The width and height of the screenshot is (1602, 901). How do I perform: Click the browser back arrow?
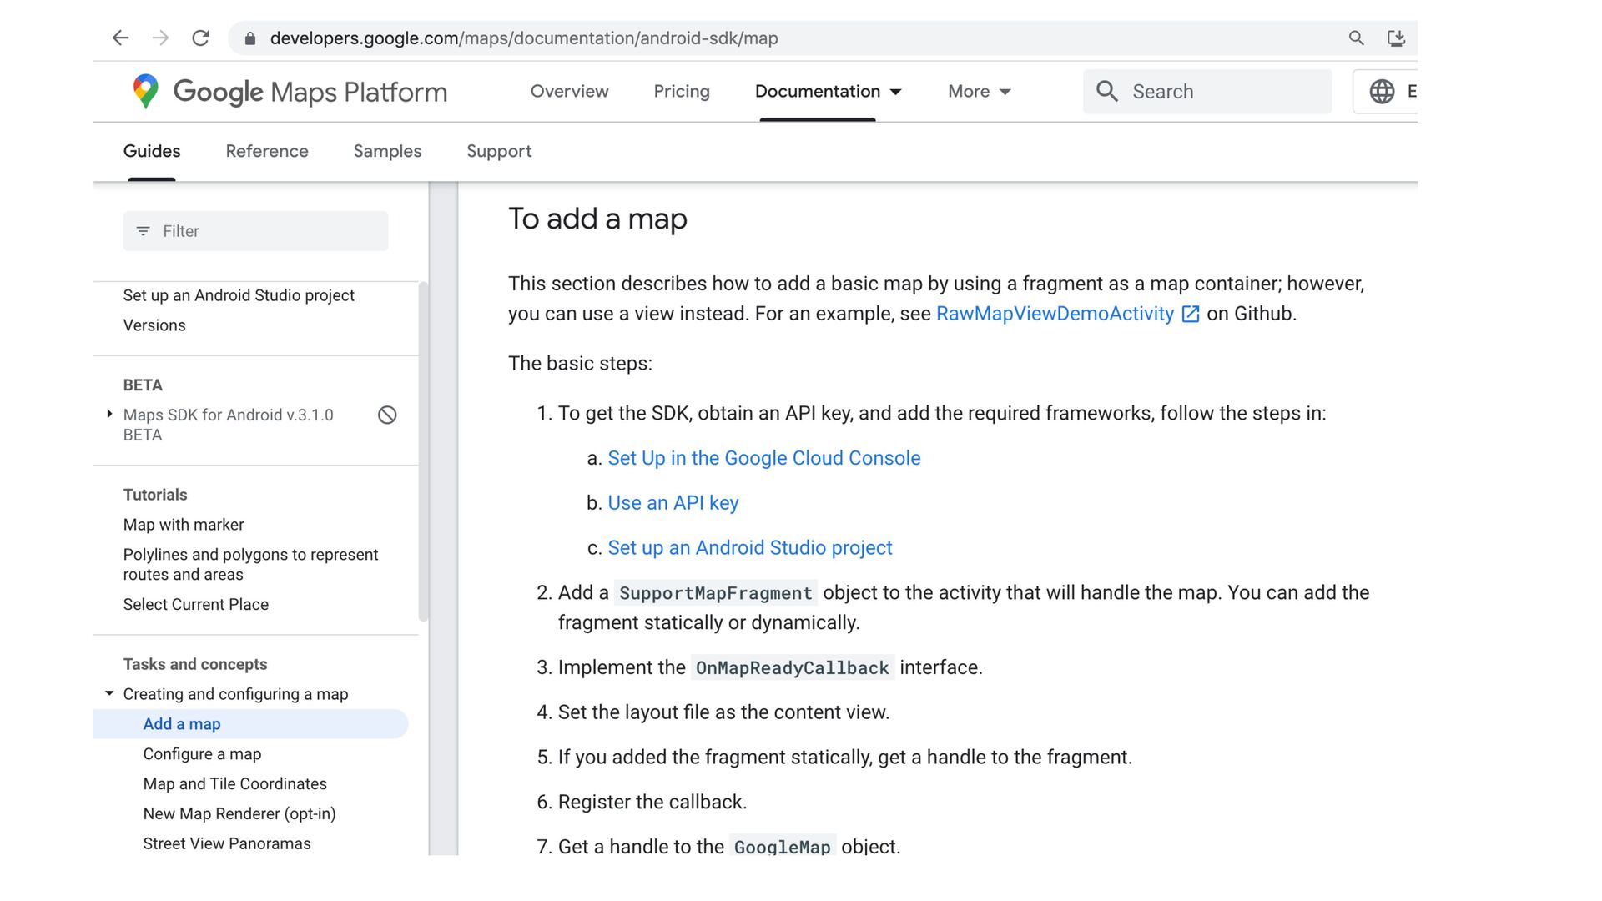(x=121, y=38)
